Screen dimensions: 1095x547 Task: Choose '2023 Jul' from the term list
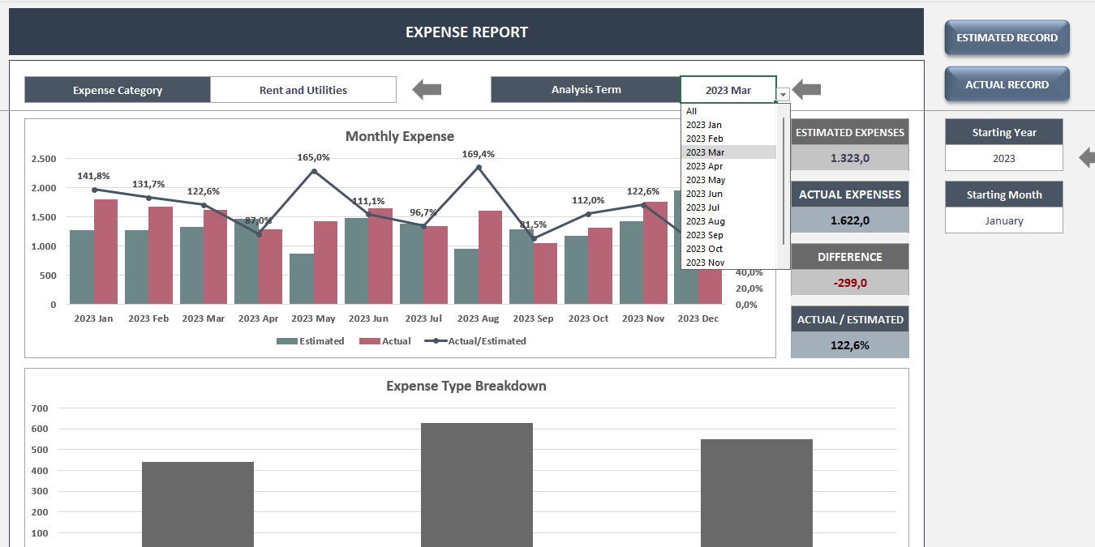pyautogui.click(x=729, y=207)
